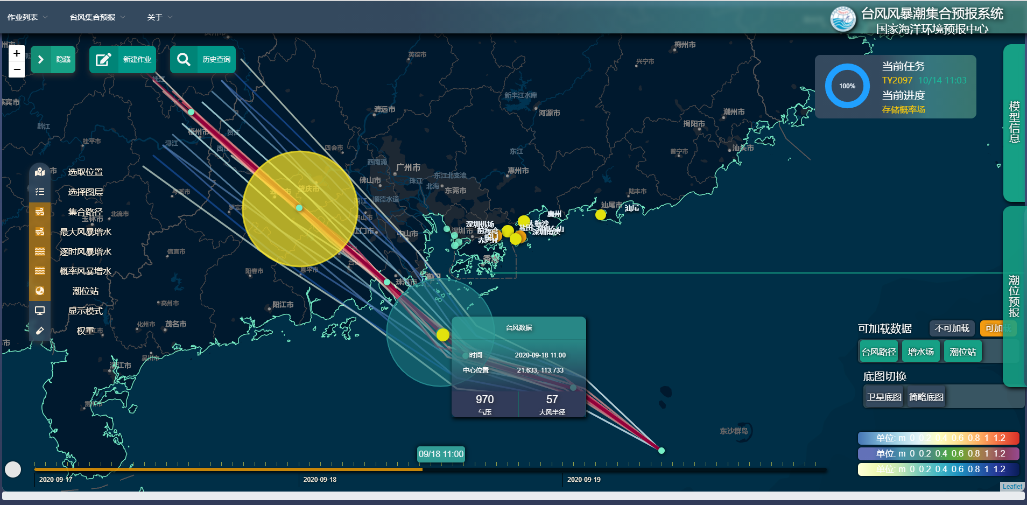
Task: Click the 选取位置 label
Action: click(85, 172)
